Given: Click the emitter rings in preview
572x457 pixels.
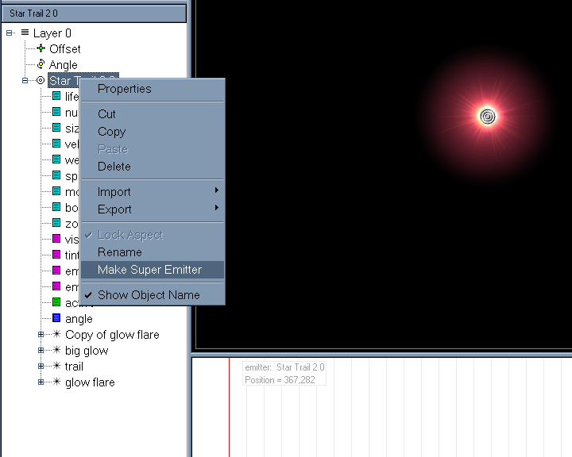Looking at the screenshot, I should (489, 117).
